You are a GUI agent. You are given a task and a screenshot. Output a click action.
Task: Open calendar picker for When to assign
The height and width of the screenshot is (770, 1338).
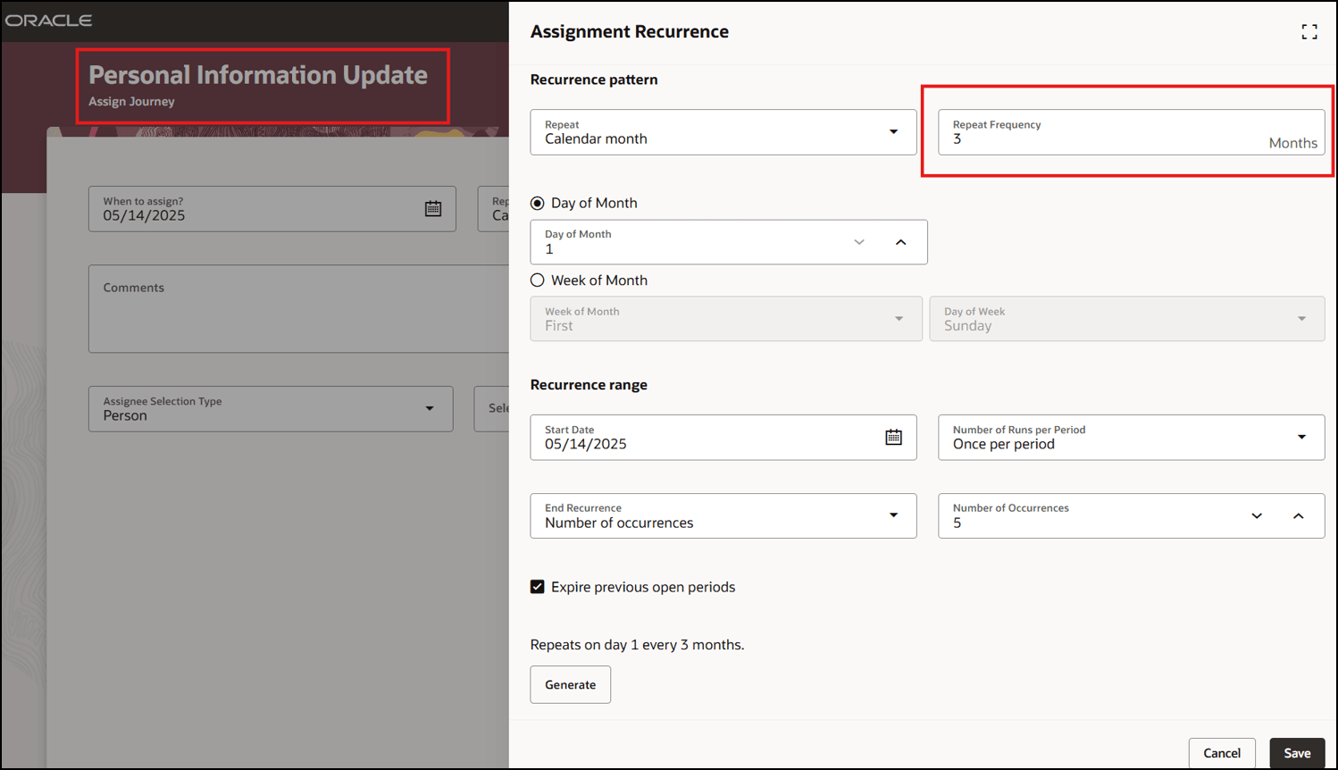coord(433,209)
